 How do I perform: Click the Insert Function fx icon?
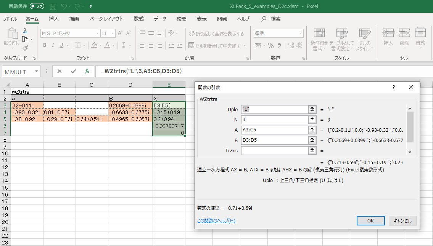(87, 71)
